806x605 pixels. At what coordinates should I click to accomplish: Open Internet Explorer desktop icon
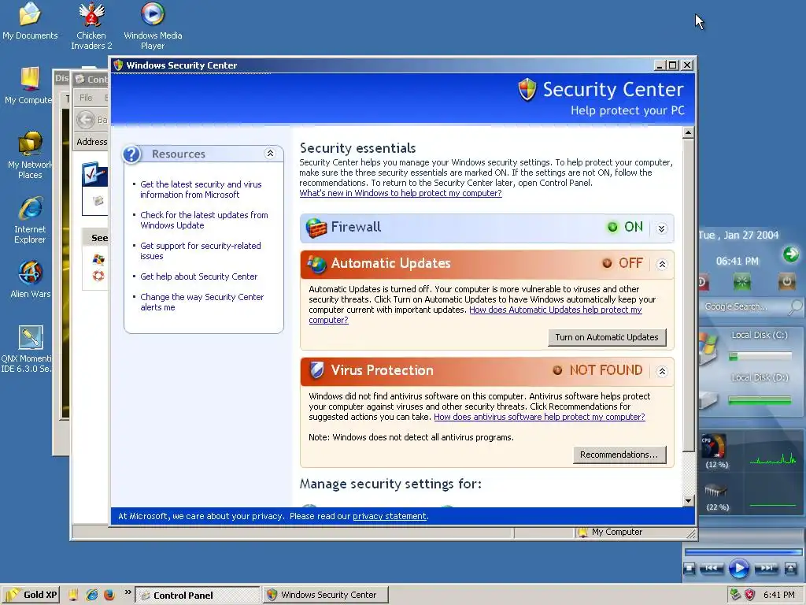(30, 220)
